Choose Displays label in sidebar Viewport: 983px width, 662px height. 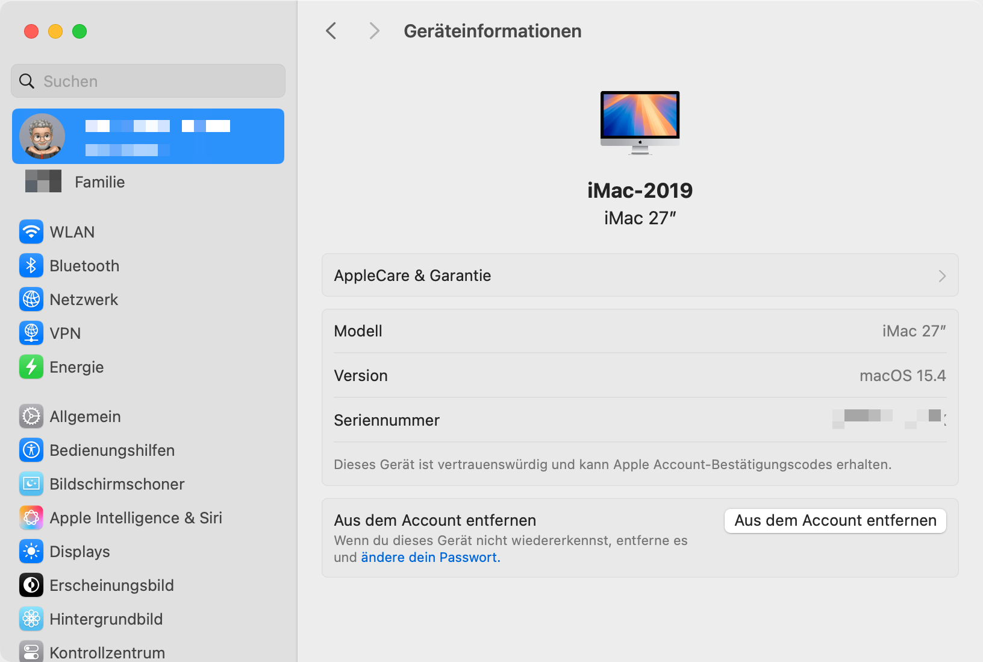(x=80, y=552)
